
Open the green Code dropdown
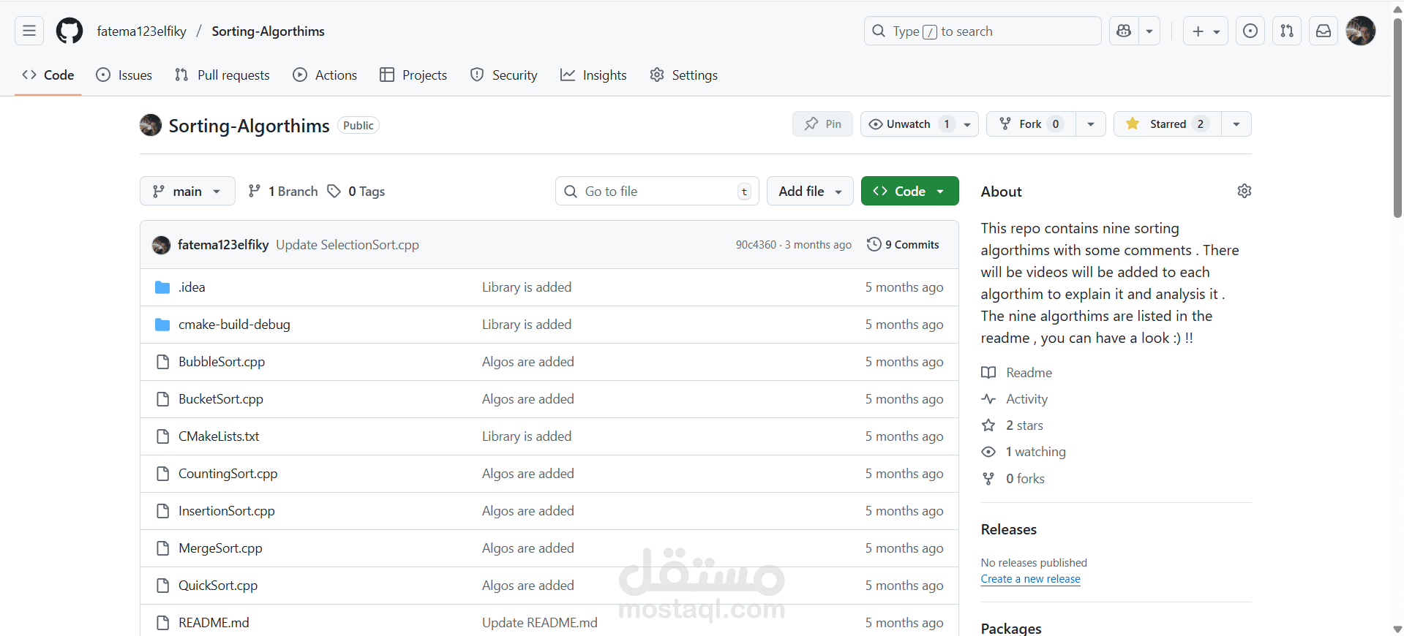909,191
